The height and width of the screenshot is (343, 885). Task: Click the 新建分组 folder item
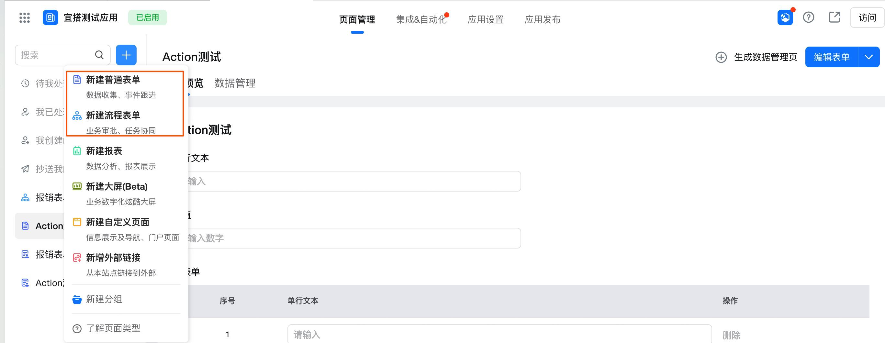pyautogui.click(x=104, y=299)
